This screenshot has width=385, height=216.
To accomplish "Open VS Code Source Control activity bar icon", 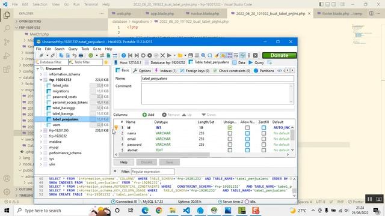I will (7, 42).
